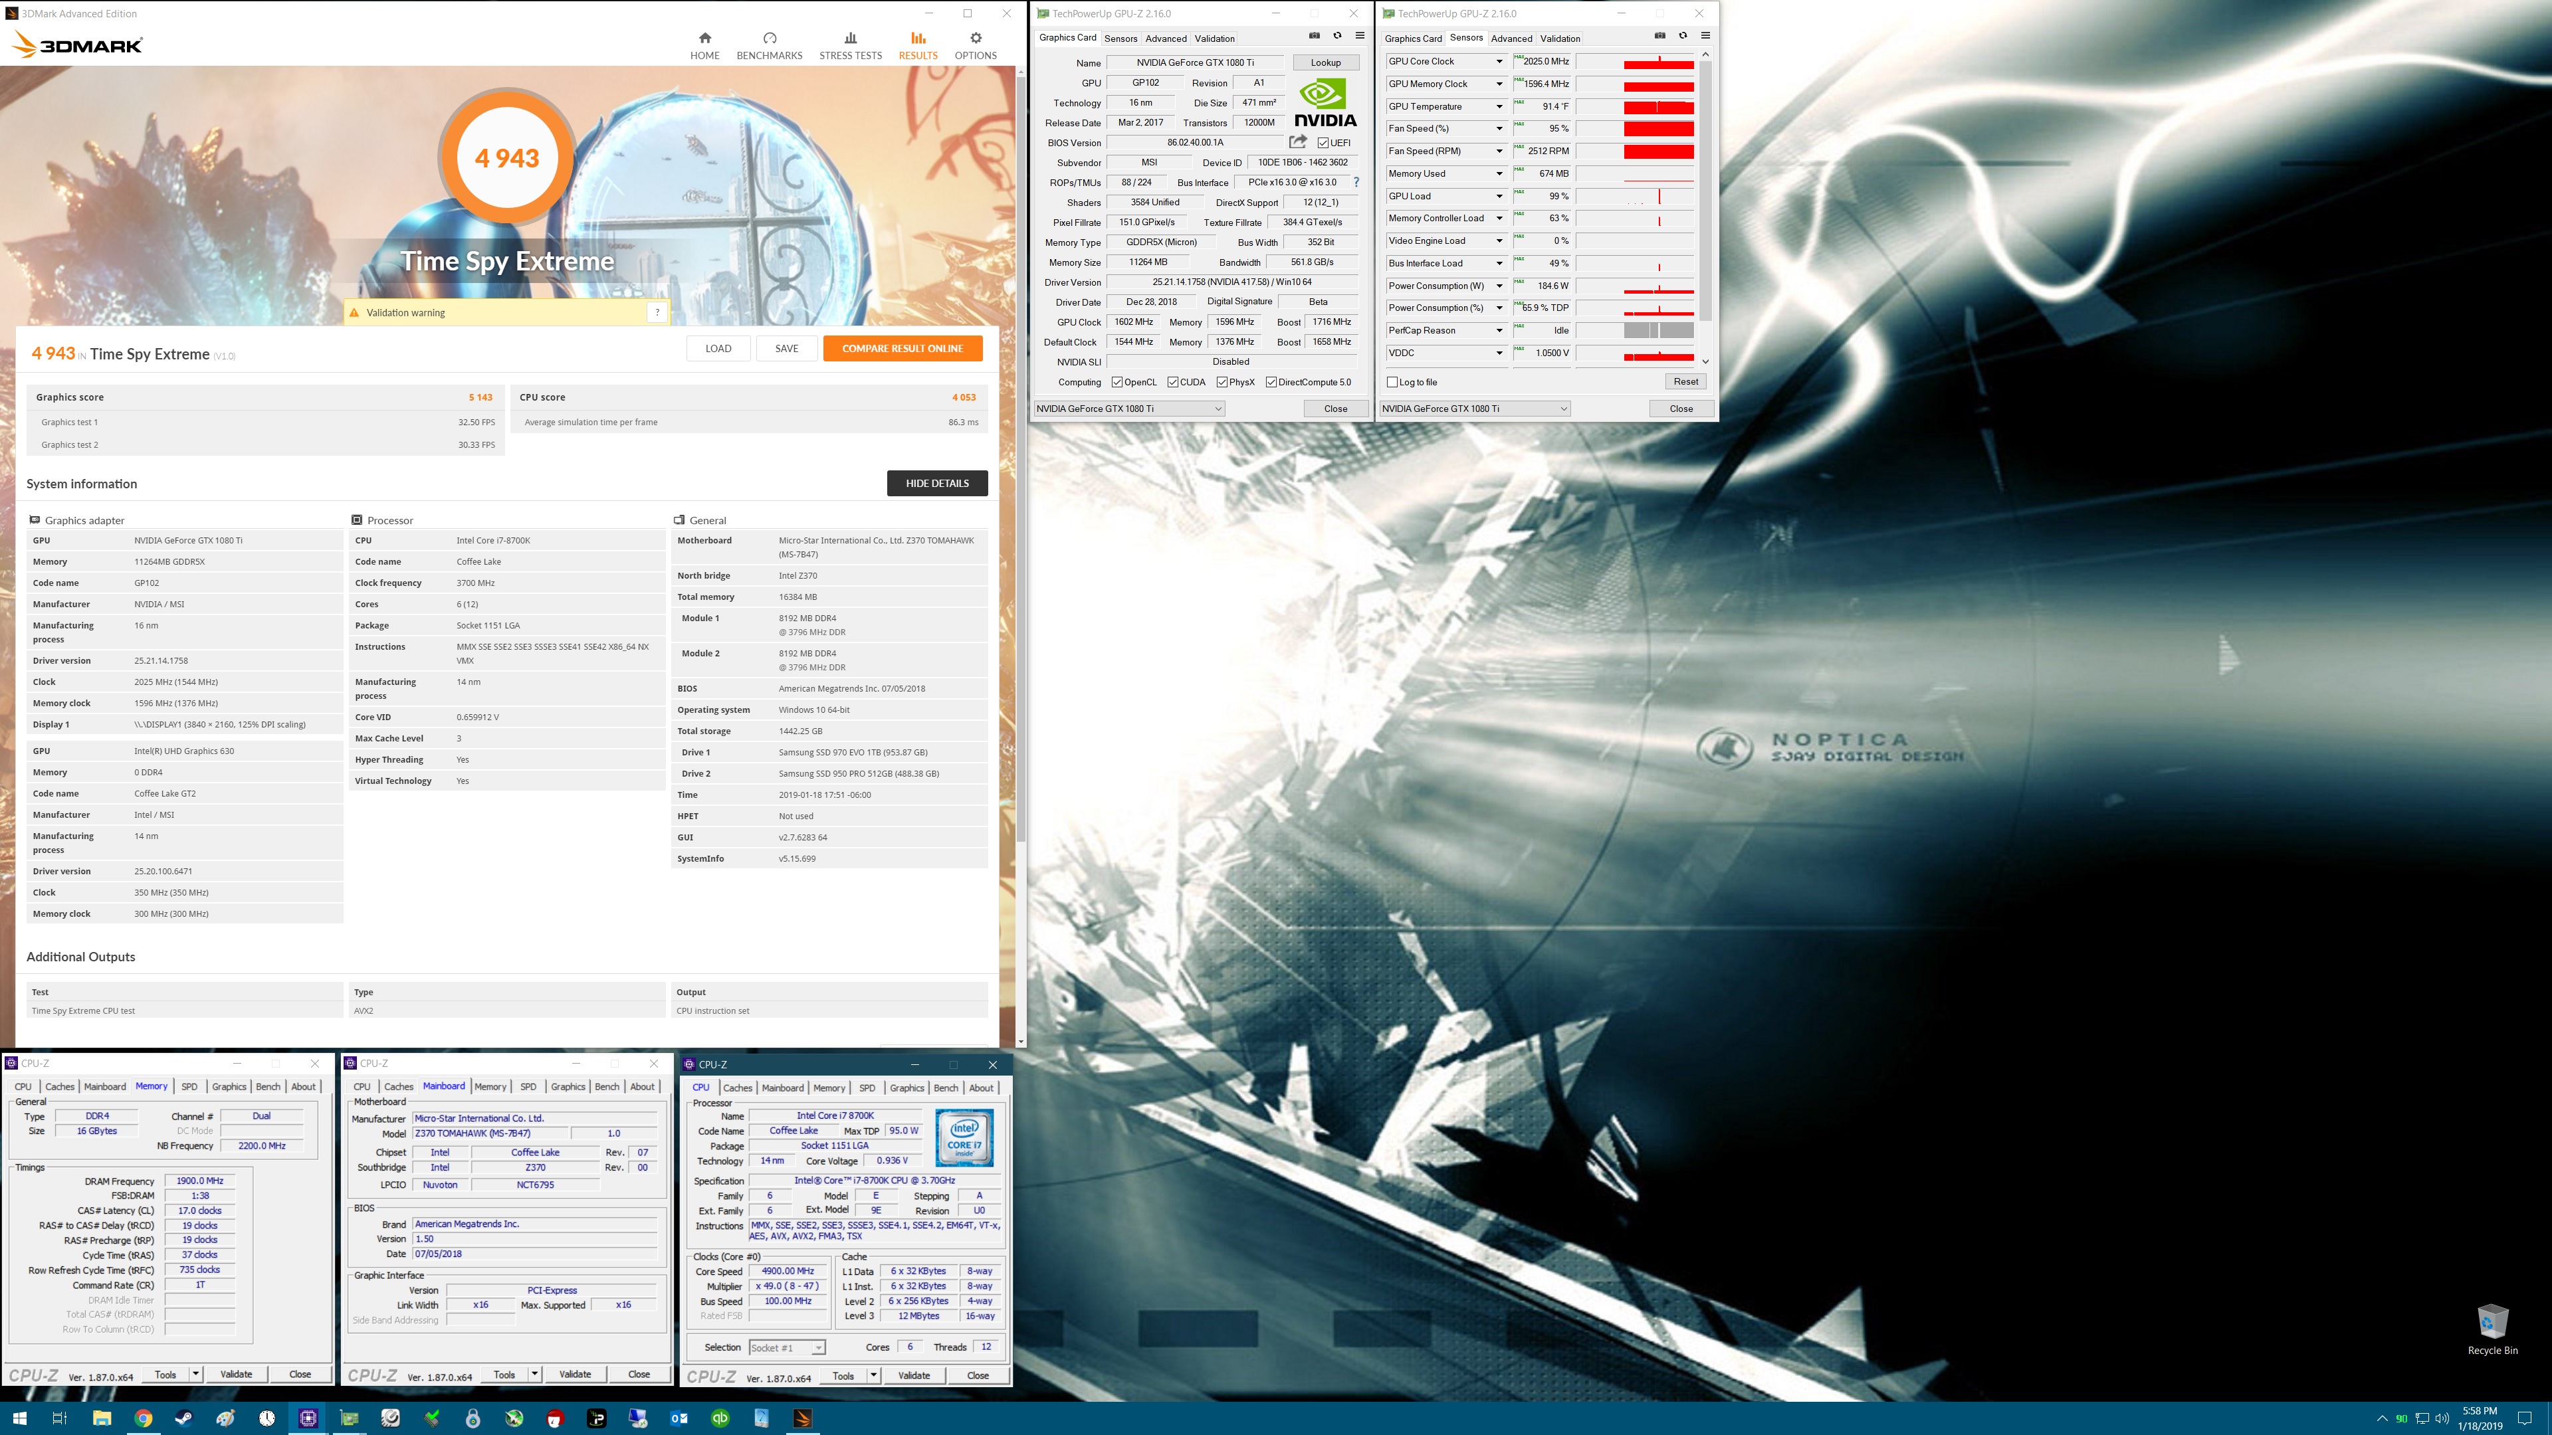Screen dimensions: 2552x1435
Task: Switch to Advanced tab in left GPU-Z
Action: pyautogui.click(x=1166, y=39)
